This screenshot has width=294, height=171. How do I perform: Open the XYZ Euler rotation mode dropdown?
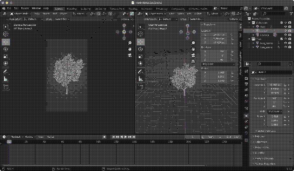tap(217, 64)
